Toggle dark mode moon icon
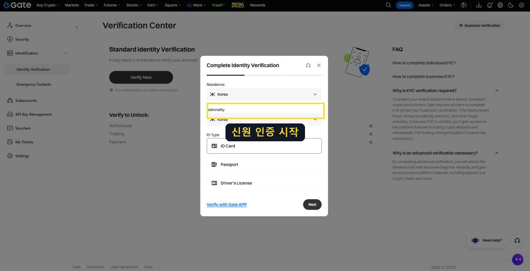The image size is (530, 271). pyautogui.click(x=511, y=5)
